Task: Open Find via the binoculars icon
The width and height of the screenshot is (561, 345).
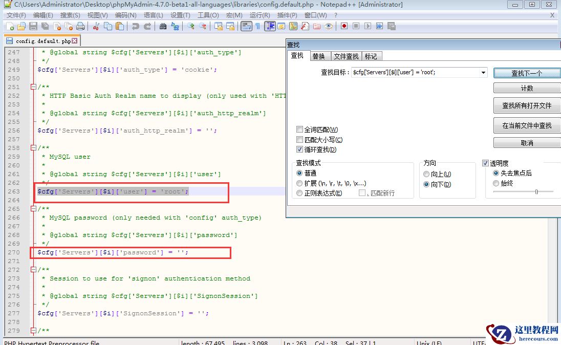Action: click(163, 26)
